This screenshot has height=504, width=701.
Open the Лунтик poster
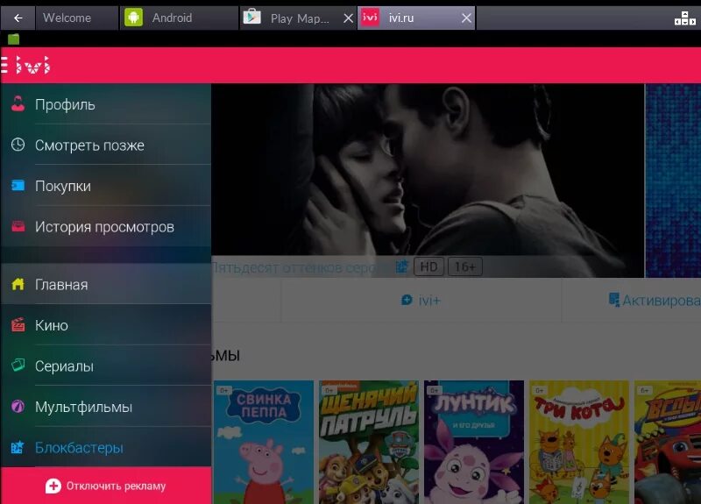(474, 443)
